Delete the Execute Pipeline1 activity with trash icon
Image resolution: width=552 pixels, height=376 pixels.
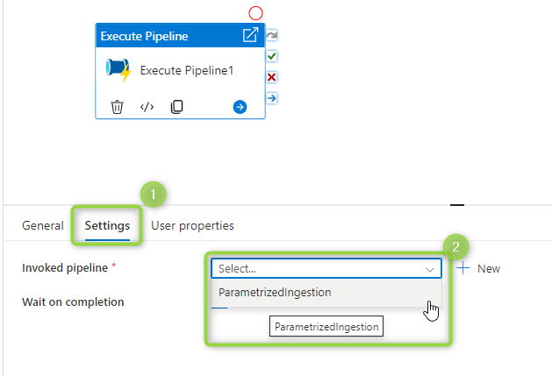[117, 107]
